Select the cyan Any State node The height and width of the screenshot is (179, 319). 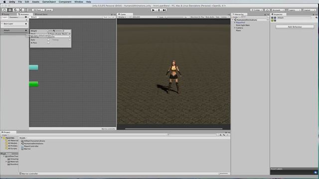33,68
